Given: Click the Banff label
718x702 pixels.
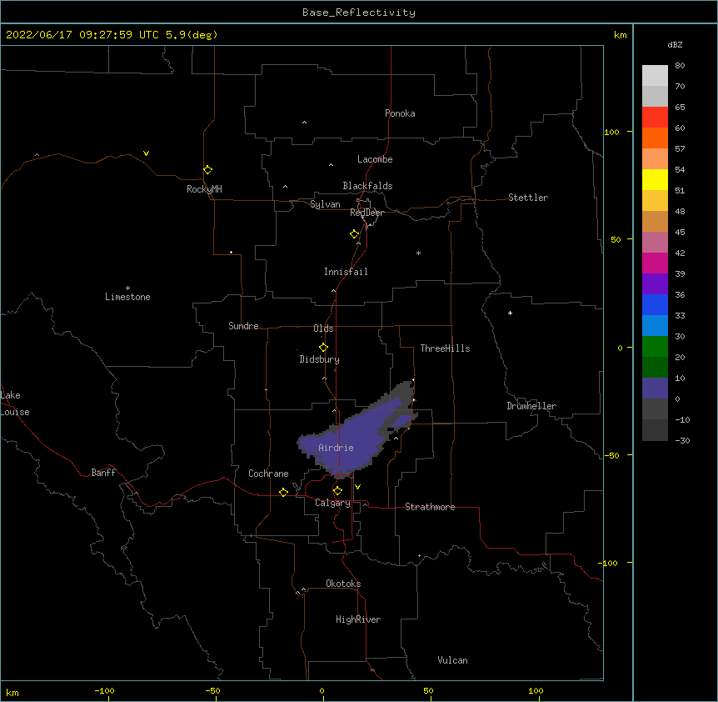Looking at the screenshot, I should 103,473.
